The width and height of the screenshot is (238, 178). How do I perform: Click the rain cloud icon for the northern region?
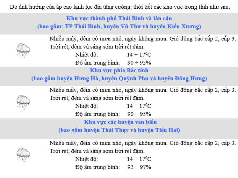[x=23, y=102]
